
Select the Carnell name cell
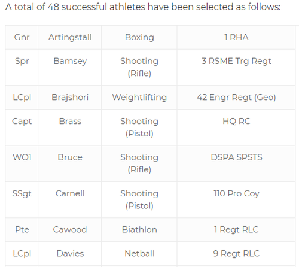tap(70, 199)
